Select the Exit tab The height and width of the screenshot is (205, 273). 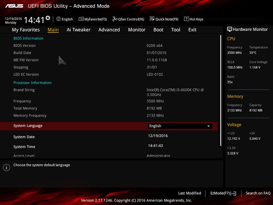(192, 30)
